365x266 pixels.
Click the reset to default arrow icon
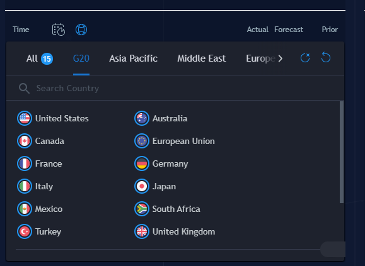(326, 57)
